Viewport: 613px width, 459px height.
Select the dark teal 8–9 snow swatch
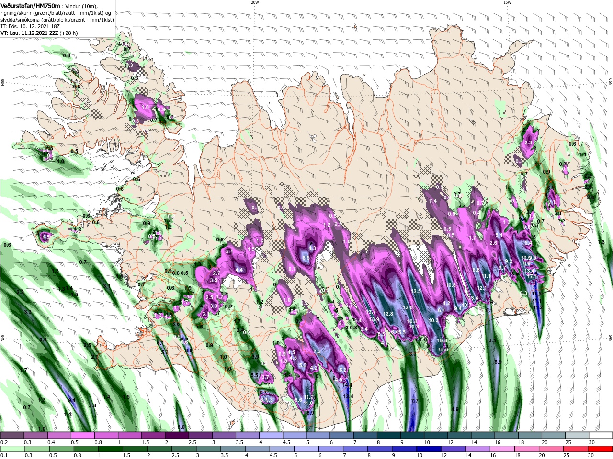pyautogui.click(x=389, y=436)
